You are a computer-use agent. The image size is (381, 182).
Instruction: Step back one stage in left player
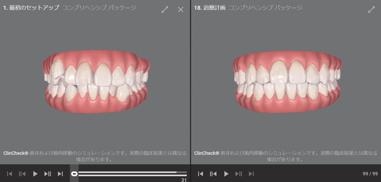pyautogui.click(x=22, y=174)
